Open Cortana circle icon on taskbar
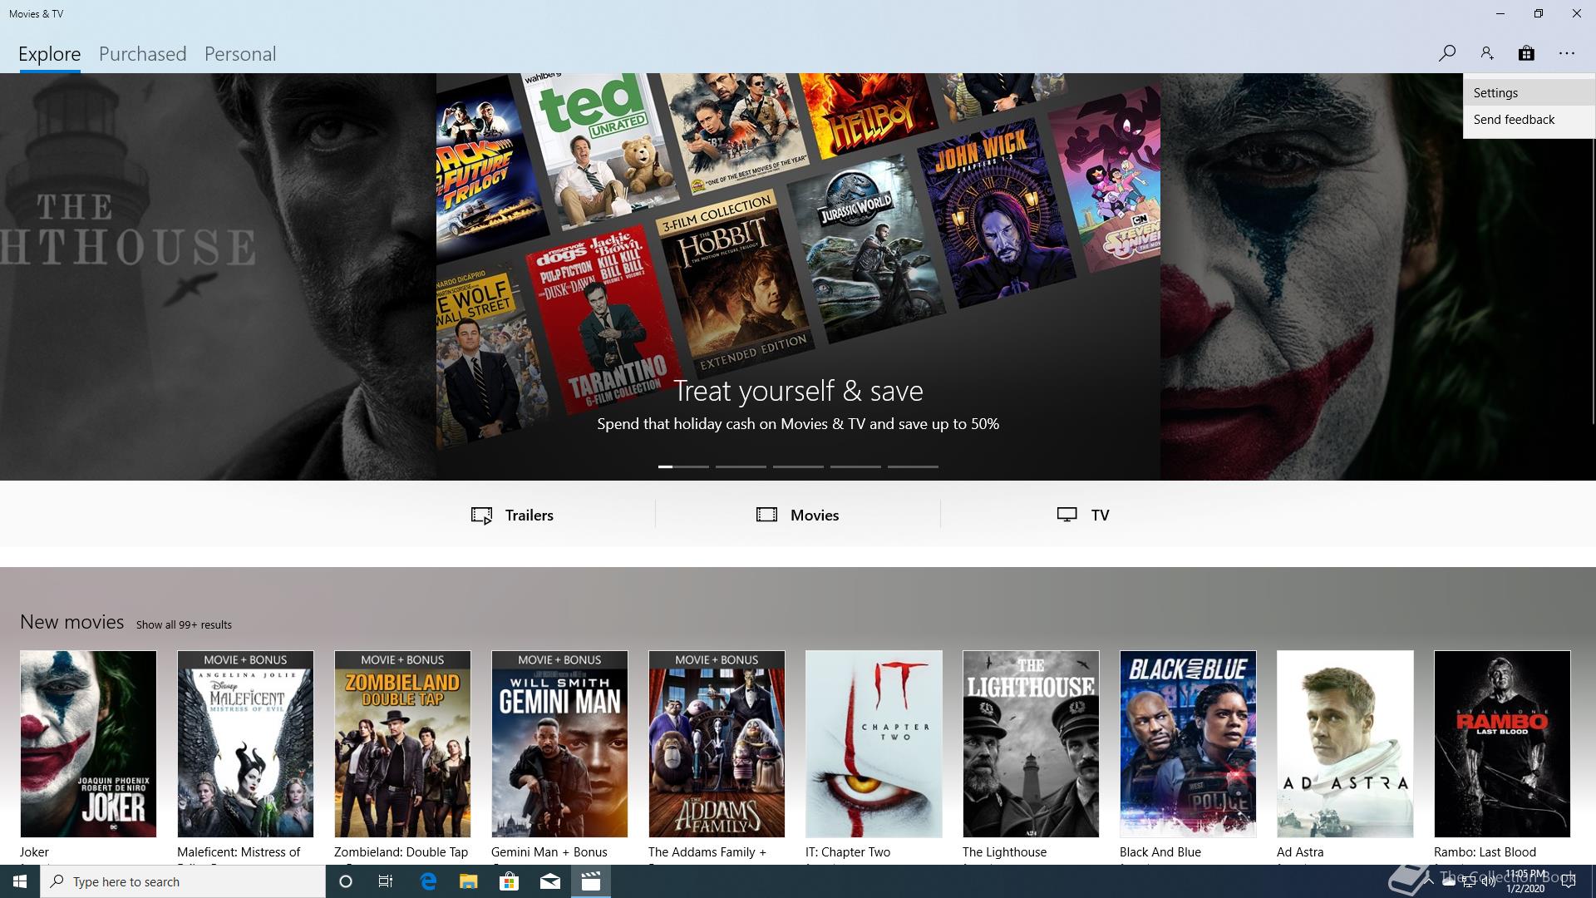This screenshot has width=1596, height=898. tap(346, 881)
